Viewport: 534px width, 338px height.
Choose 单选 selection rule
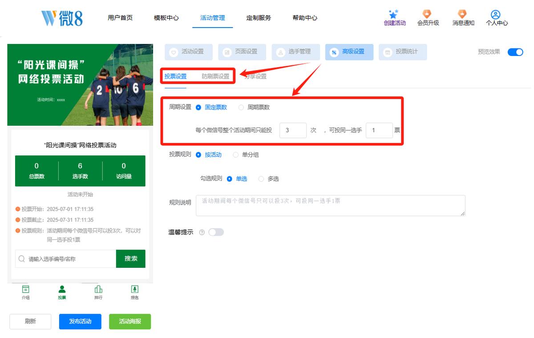(237, 179)
